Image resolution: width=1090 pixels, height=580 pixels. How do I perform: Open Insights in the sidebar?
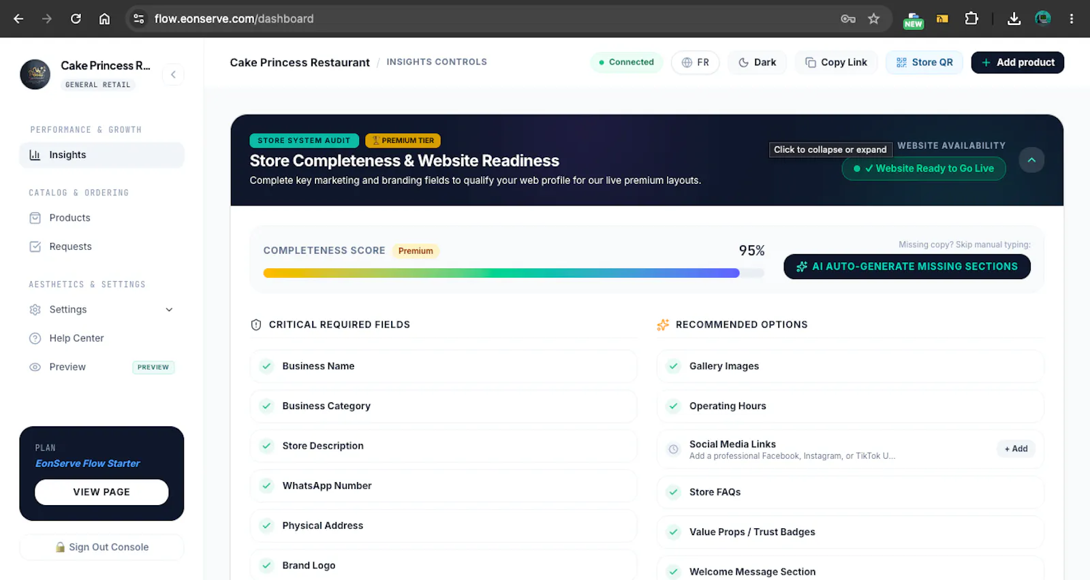click(102, 155)
